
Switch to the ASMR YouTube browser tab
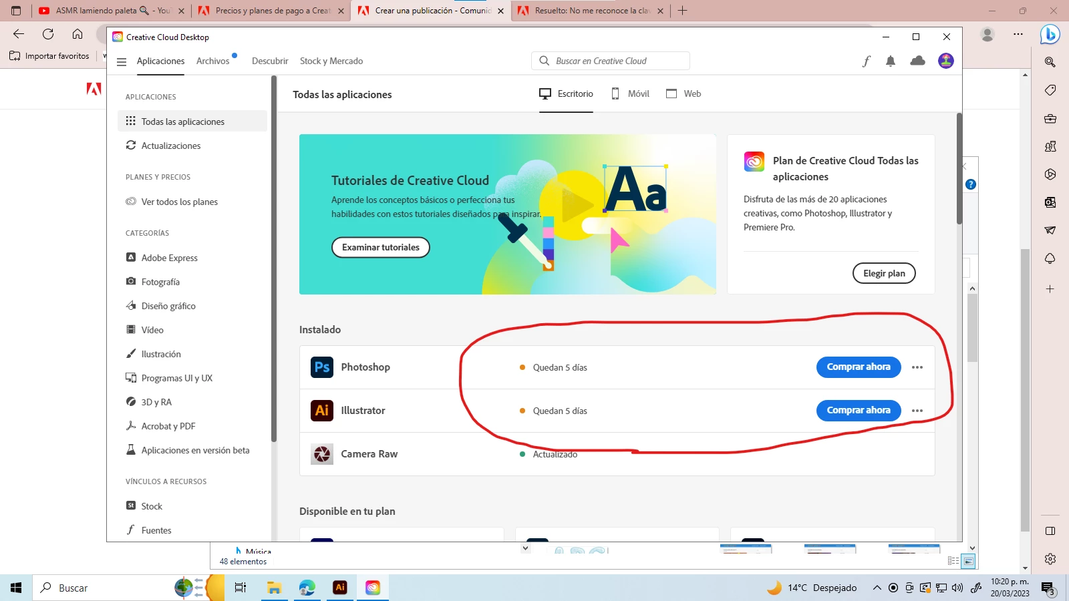[111, 11]
